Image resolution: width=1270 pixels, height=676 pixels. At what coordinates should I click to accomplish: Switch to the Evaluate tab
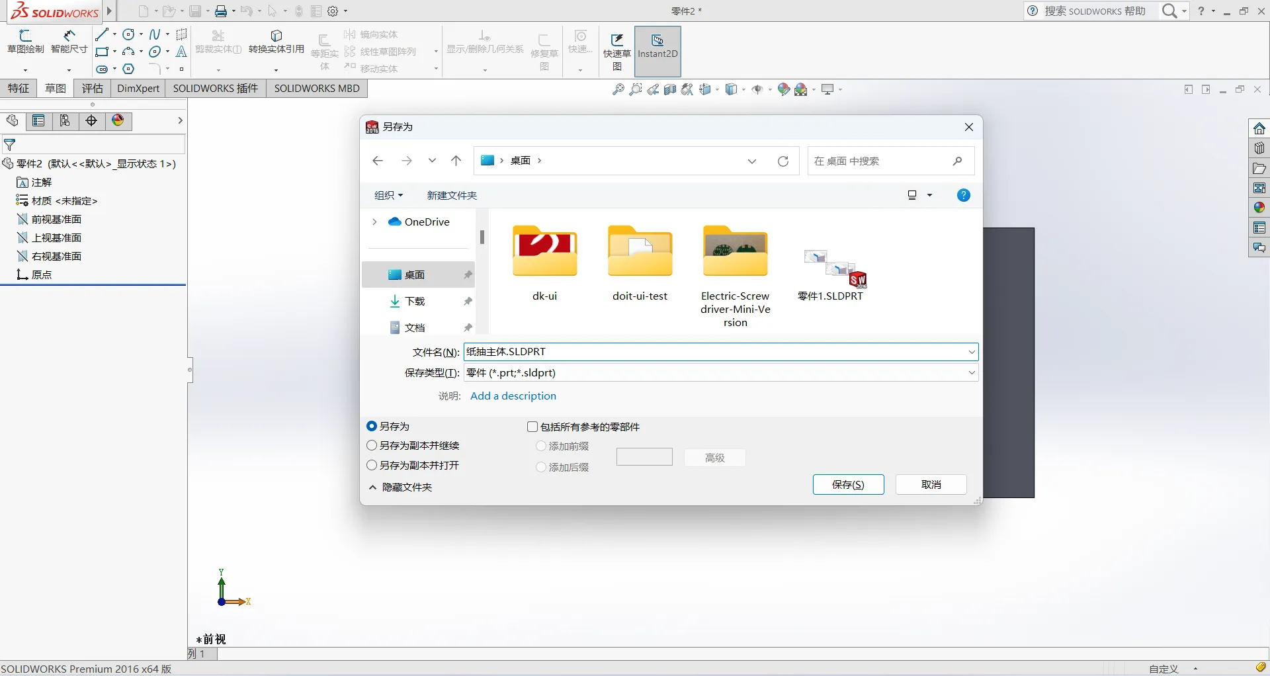click(93, 89)
